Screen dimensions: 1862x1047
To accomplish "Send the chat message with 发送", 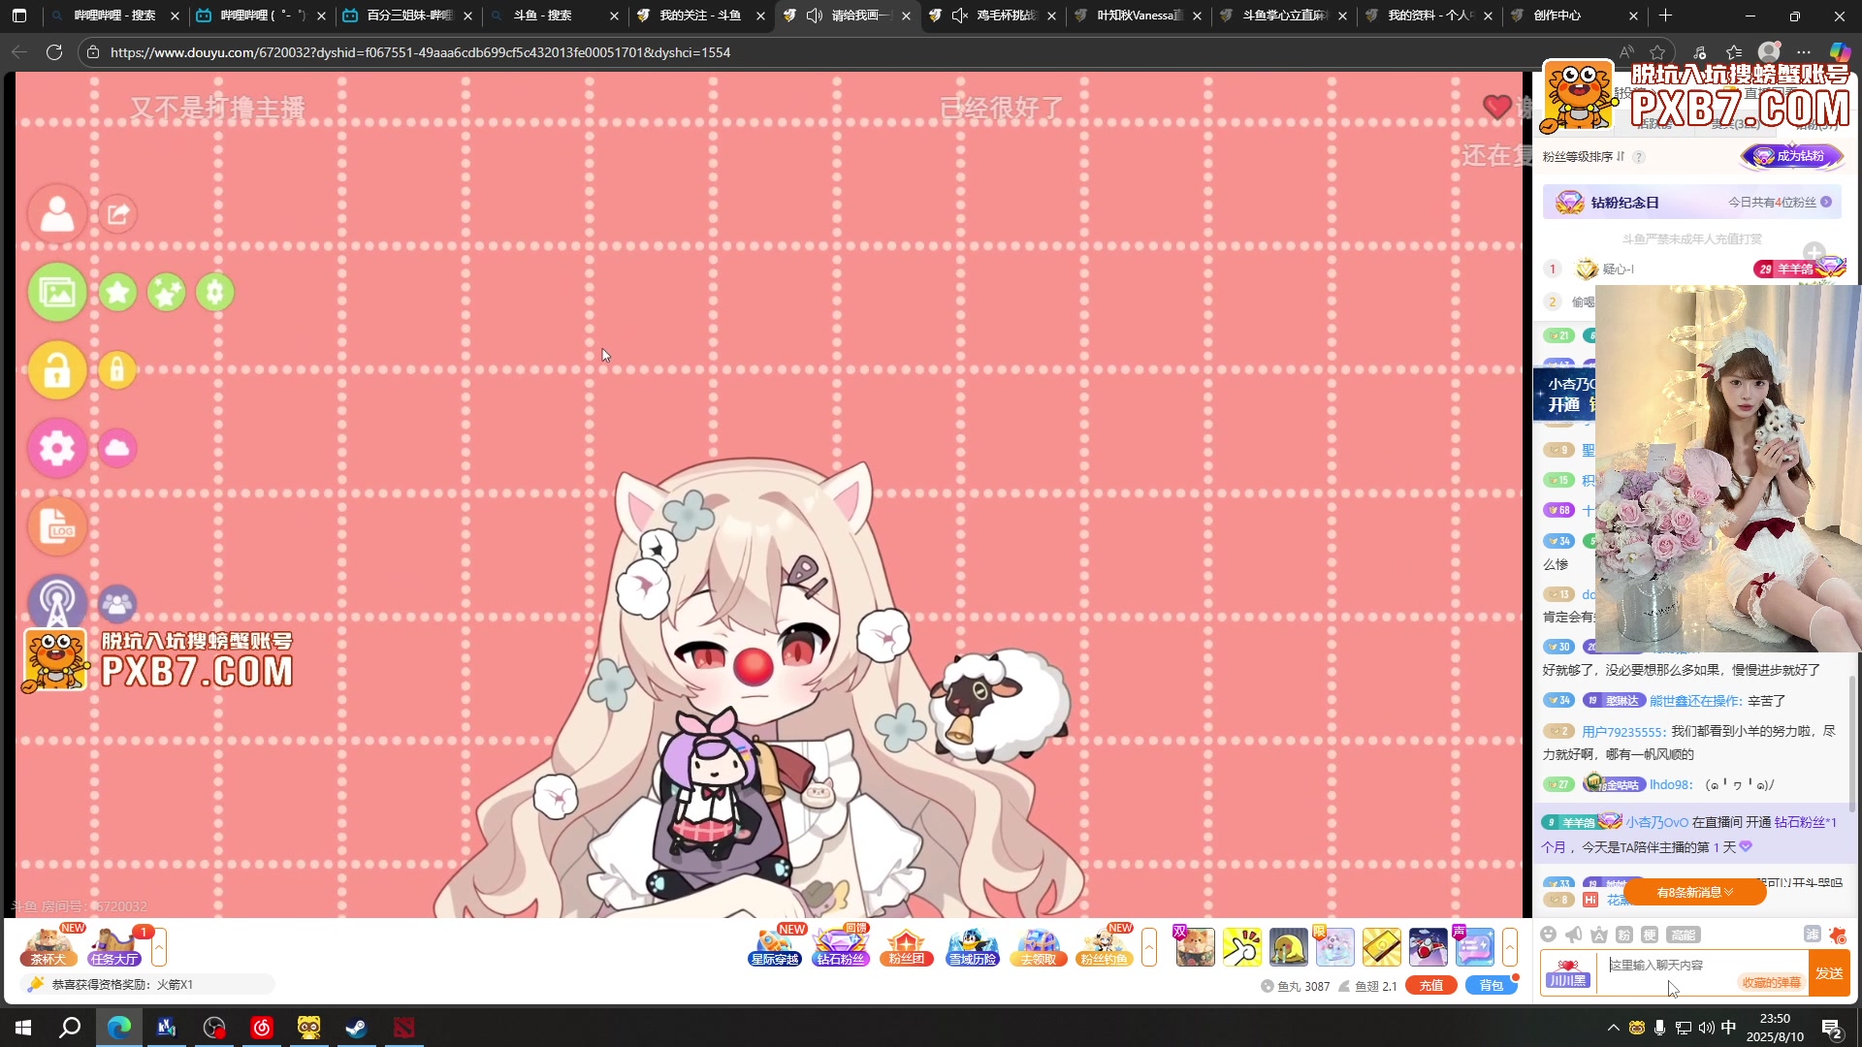I will tap(1829, 973).
